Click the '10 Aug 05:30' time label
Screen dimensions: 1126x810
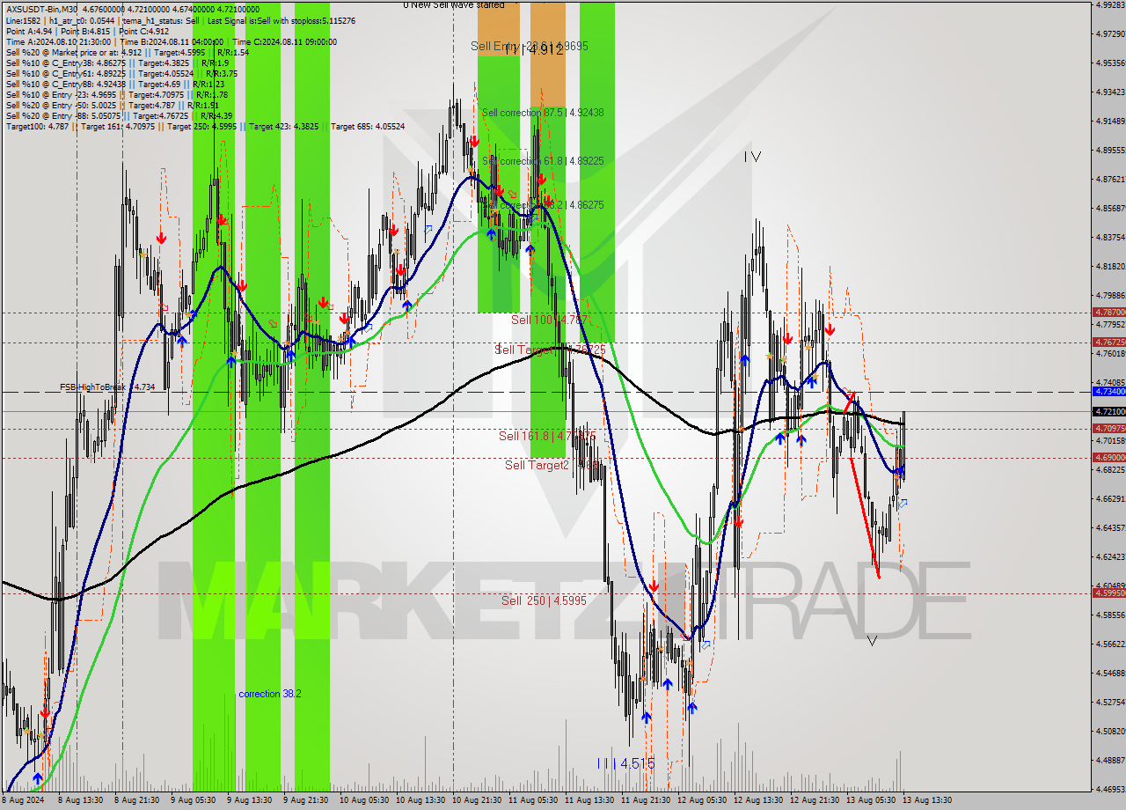coord(362,801)
